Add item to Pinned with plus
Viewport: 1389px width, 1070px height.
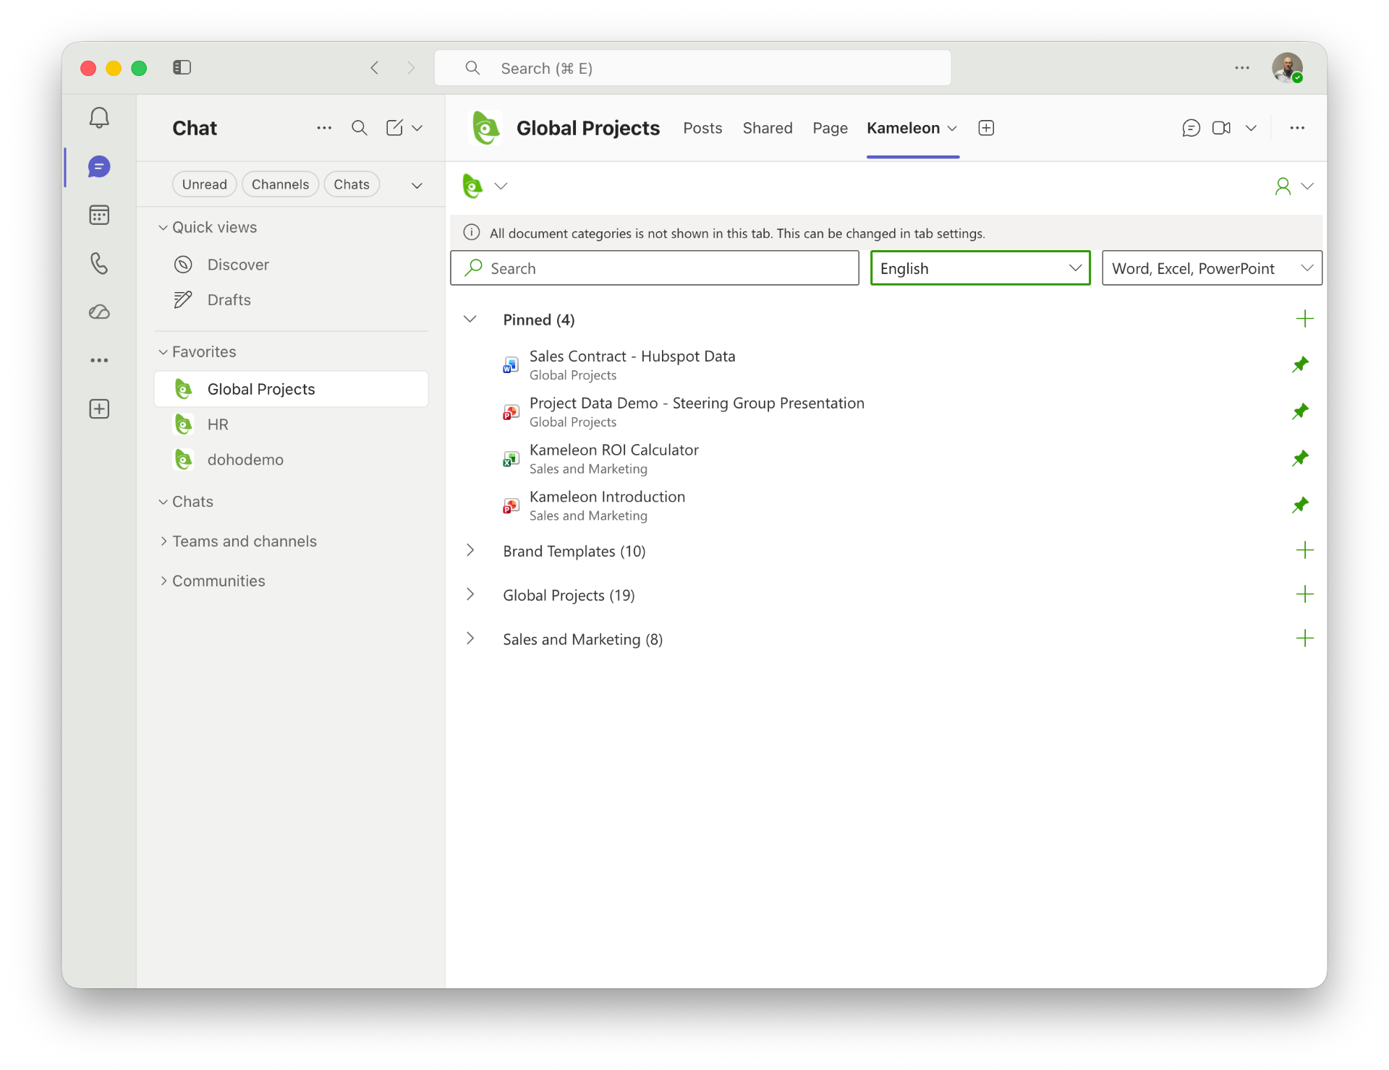click(1304, 319)
